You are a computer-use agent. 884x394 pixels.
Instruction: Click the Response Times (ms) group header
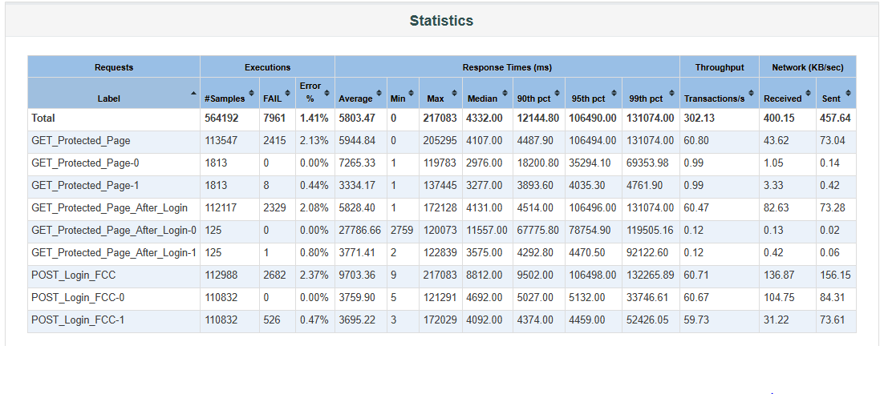(507, 67)
